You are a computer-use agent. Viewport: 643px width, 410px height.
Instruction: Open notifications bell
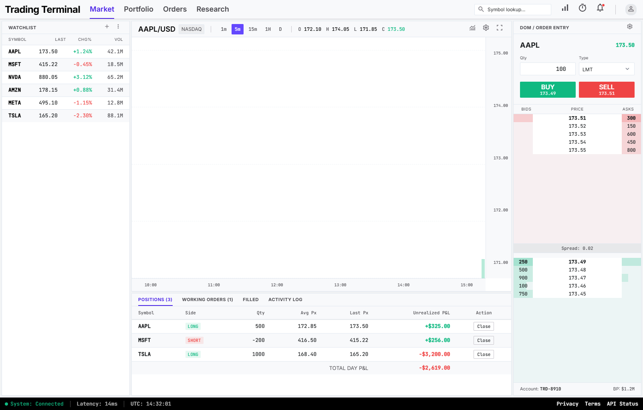tap(600, 8)
